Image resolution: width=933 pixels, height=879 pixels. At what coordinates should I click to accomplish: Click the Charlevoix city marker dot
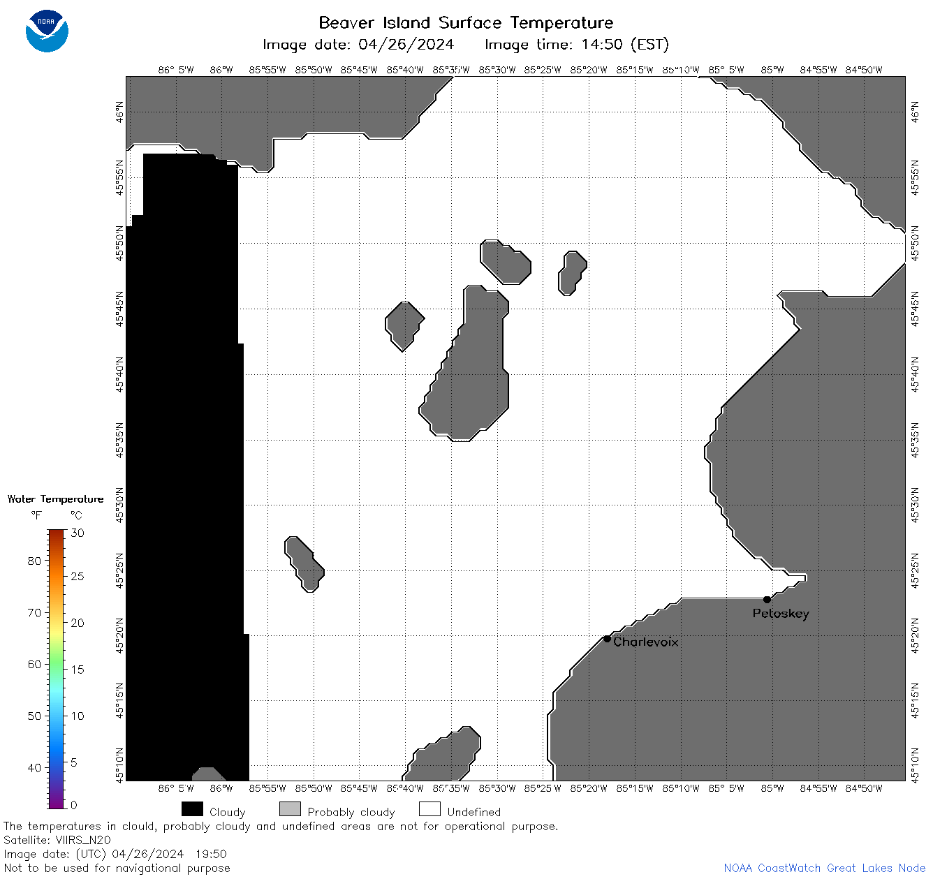pos(607,638)
